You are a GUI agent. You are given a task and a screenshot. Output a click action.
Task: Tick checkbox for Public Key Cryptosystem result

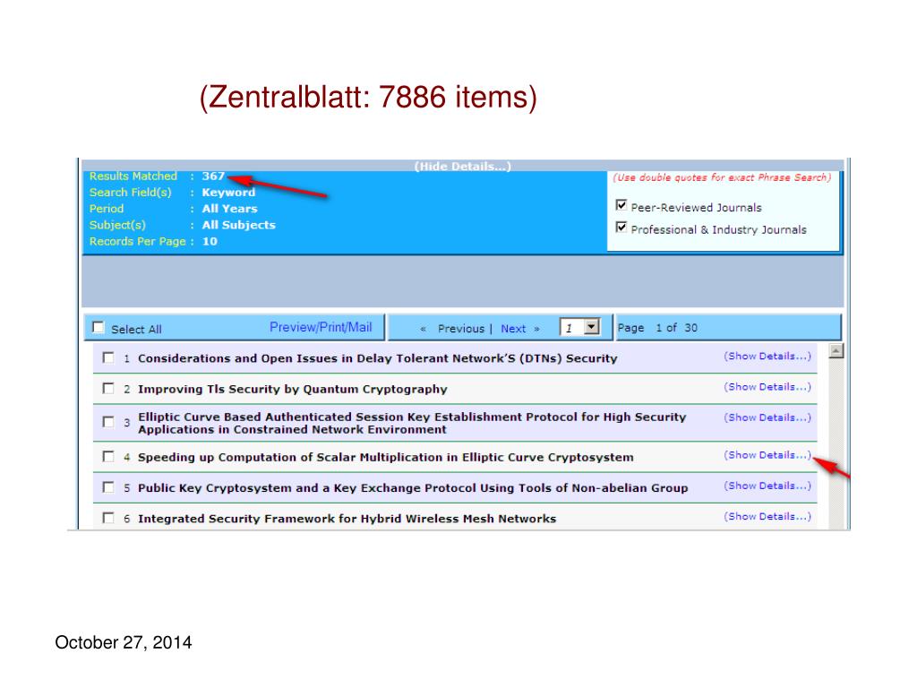(108, 487)
